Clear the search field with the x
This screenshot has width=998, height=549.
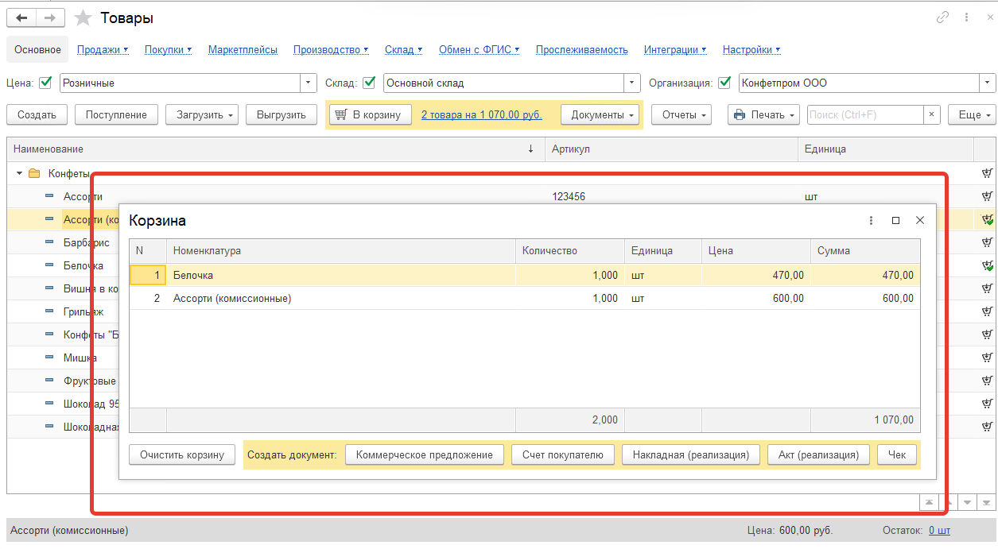(x=932, y=115)
